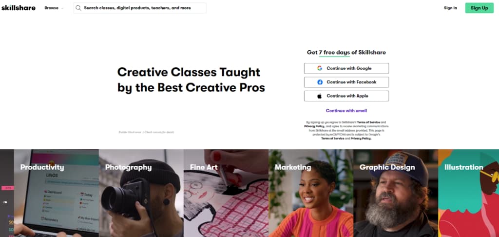Focus the search classes input field
The width and height of the screenshot is (499, 237).
(140, 8)
